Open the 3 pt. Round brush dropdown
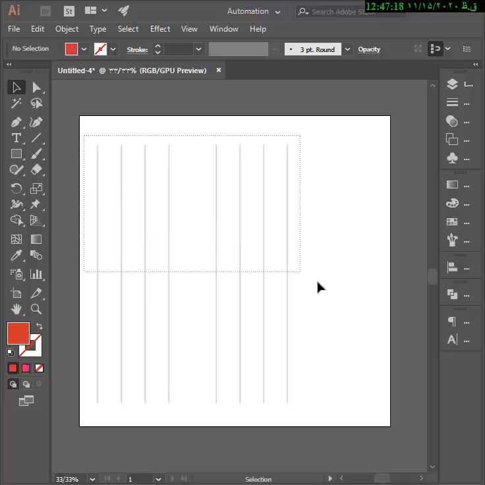 347,49
